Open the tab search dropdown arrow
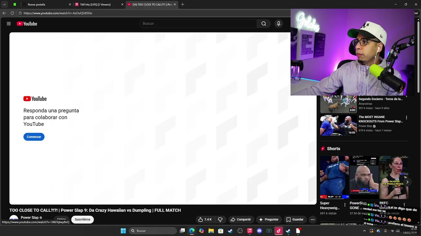421x236 pixels. [x=4, y=4]
